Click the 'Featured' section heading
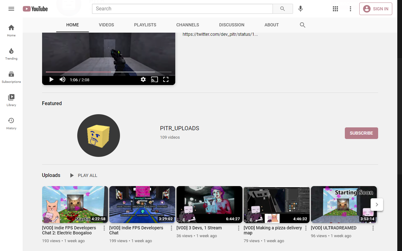The width and height of the screenshot is (402, 251). 52,103
